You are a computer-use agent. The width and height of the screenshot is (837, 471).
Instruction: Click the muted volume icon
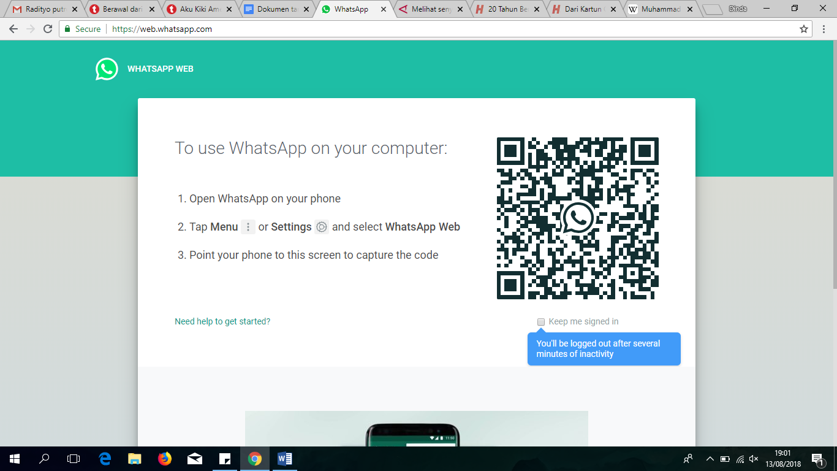pos(754,459)
